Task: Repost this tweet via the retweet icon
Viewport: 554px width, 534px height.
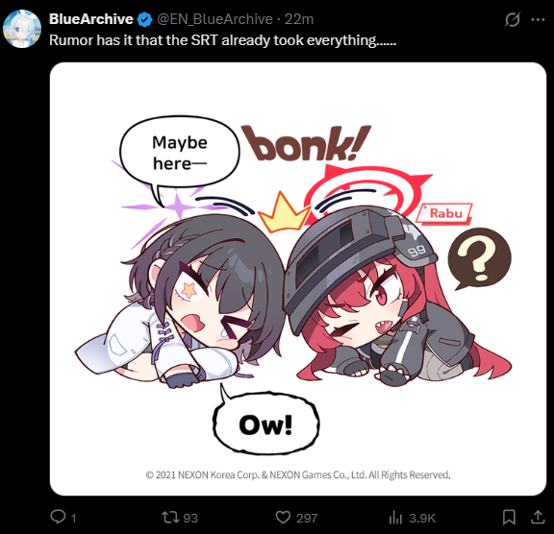Action: pyautogui.click(x=170, y=518)
